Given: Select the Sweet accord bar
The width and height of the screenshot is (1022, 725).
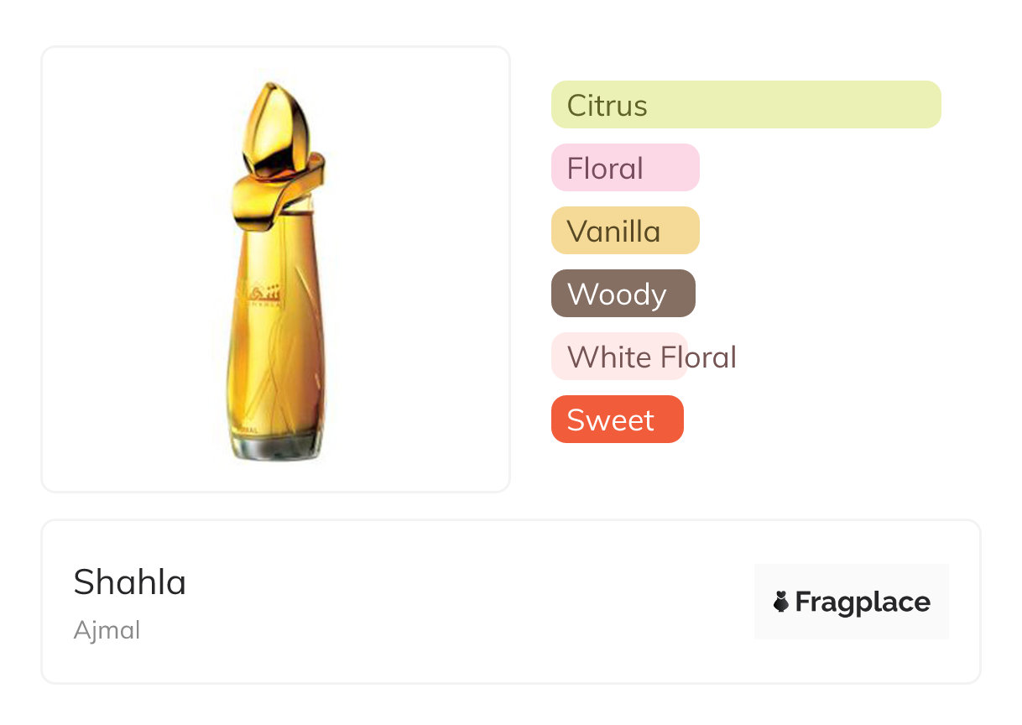Looking at the screenshot, I should pos(617,420).
